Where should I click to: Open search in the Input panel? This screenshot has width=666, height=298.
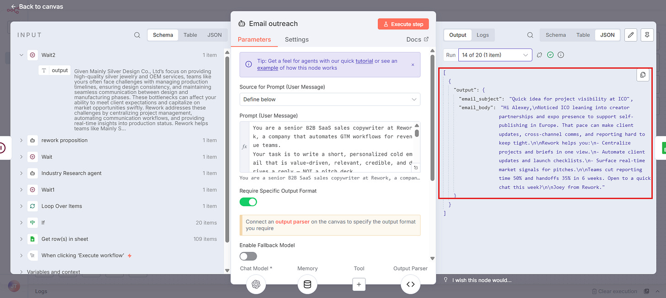(137, 35)
